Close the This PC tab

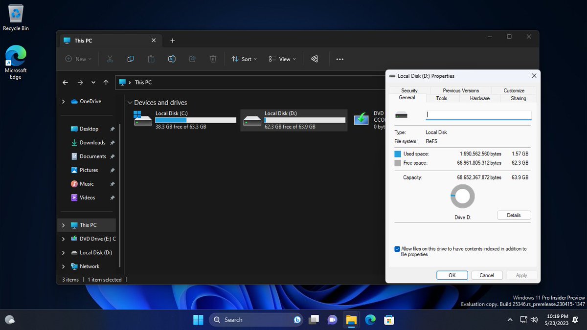click(154, 41)
